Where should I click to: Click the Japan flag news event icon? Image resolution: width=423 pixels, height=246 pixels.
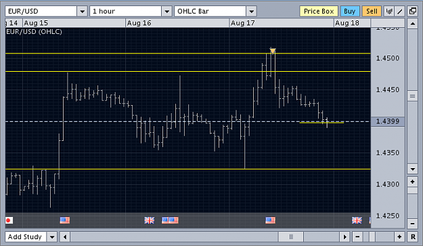(9, 220)
